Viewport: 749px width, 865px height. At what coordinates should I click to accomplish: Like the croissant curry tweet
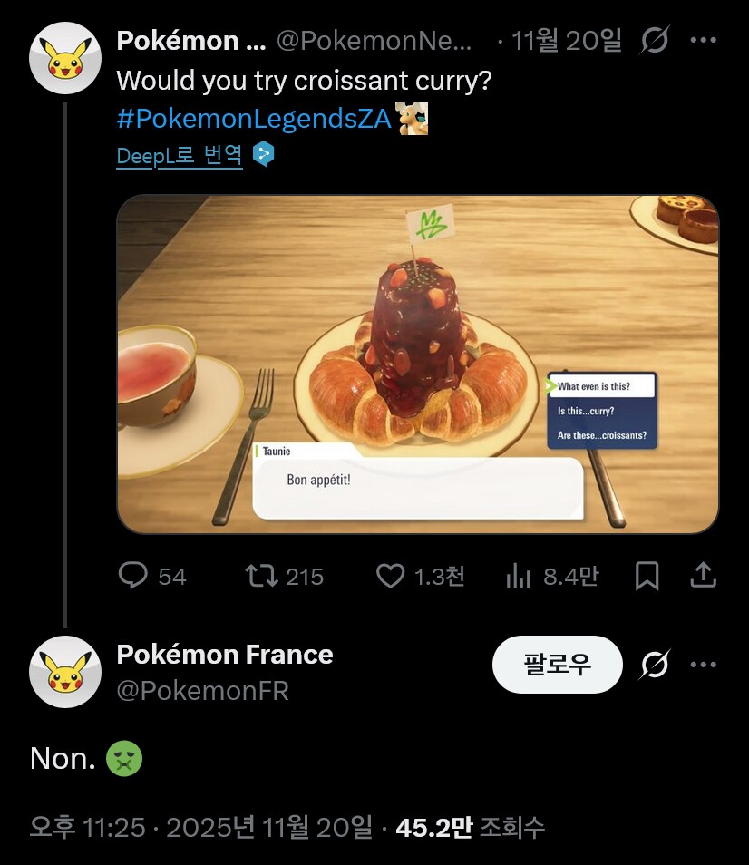pos(391,576)
